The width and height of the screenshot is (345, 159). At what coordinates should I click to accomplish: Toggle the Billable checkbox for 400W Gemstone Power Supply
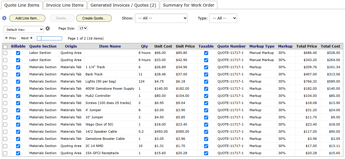point(18,89)
